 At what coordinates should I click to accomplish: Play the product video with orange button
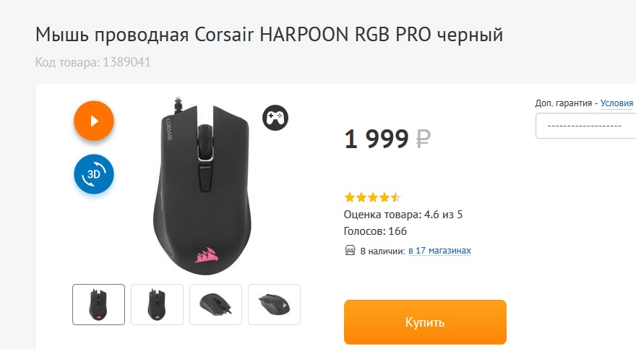click(94, 121)
